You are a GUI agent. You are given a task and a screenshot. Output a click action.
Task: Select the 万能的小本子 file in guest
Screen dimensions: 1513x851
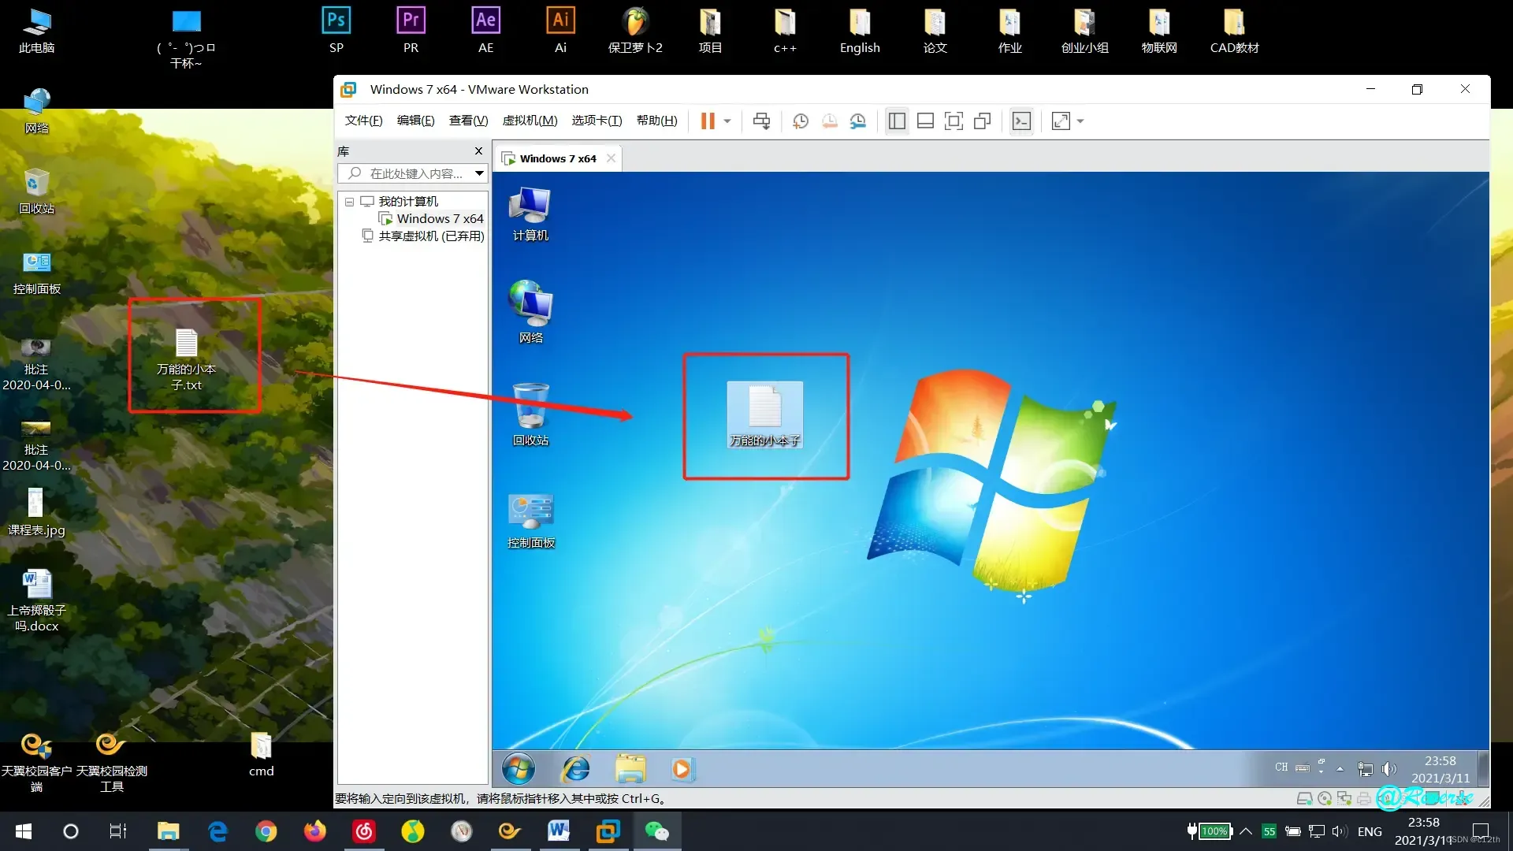pyautogui.click(x=764, y=415)
